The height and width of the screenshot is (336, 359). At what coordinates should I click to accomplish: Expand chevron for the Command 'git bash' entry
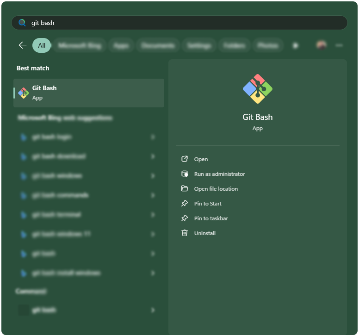click(153, 310)
